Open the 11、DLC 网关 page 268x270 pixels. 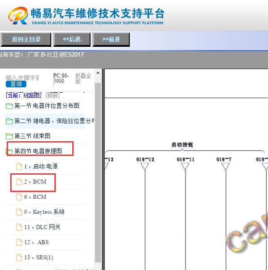tap(42, 227)
